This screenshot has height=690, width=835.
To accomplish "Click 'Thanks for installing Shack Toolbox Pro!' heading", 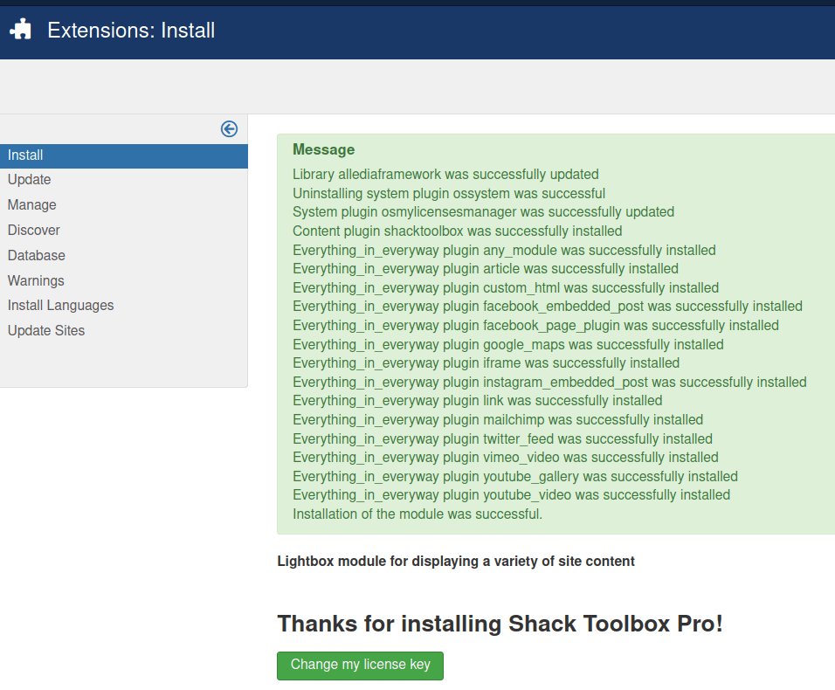I will click(x=500, y=624).
